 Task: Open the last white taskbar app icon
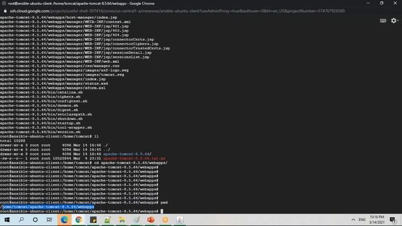point(180,220)
